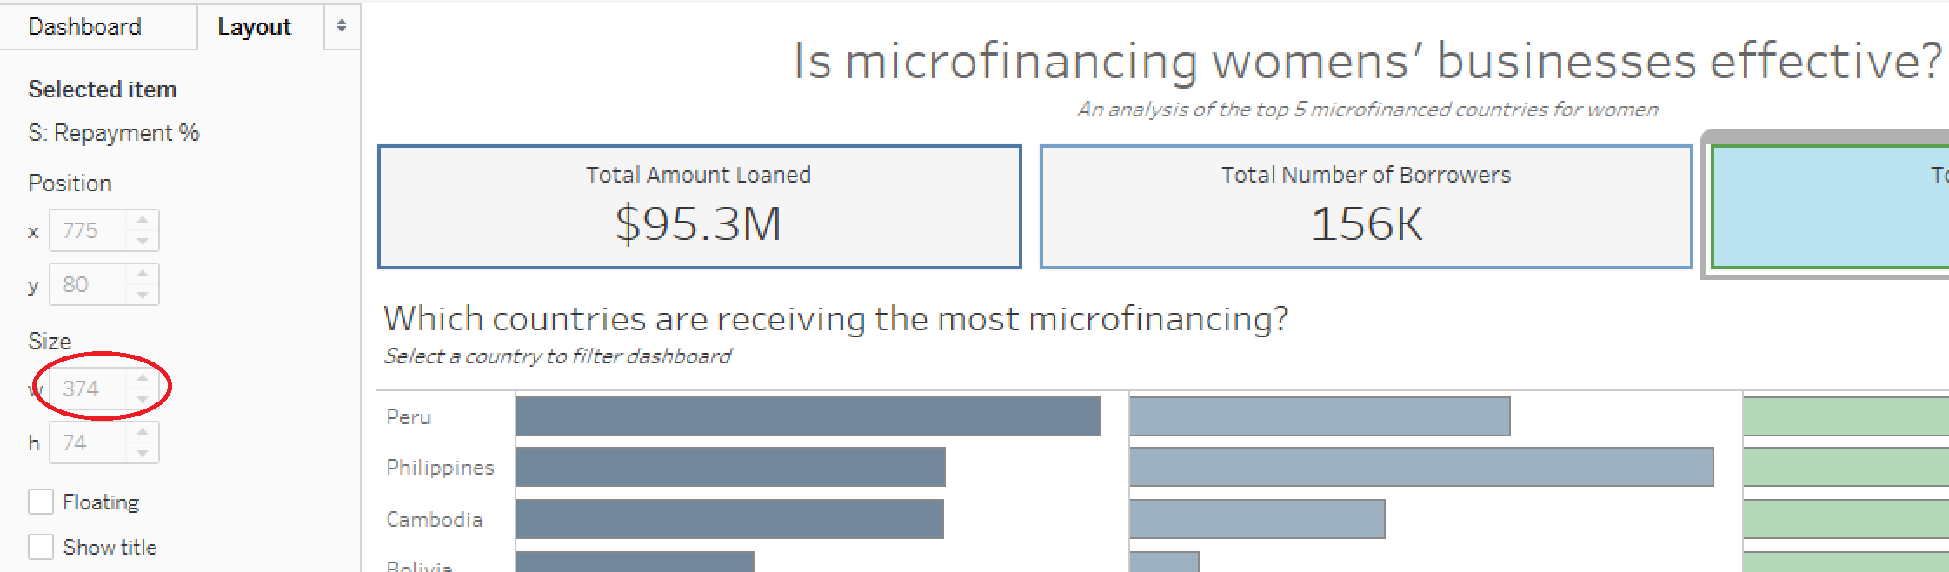Screen dimensions: 1949x572
Task: Increase width with up stepper arrow
Action: pos(143,379)
